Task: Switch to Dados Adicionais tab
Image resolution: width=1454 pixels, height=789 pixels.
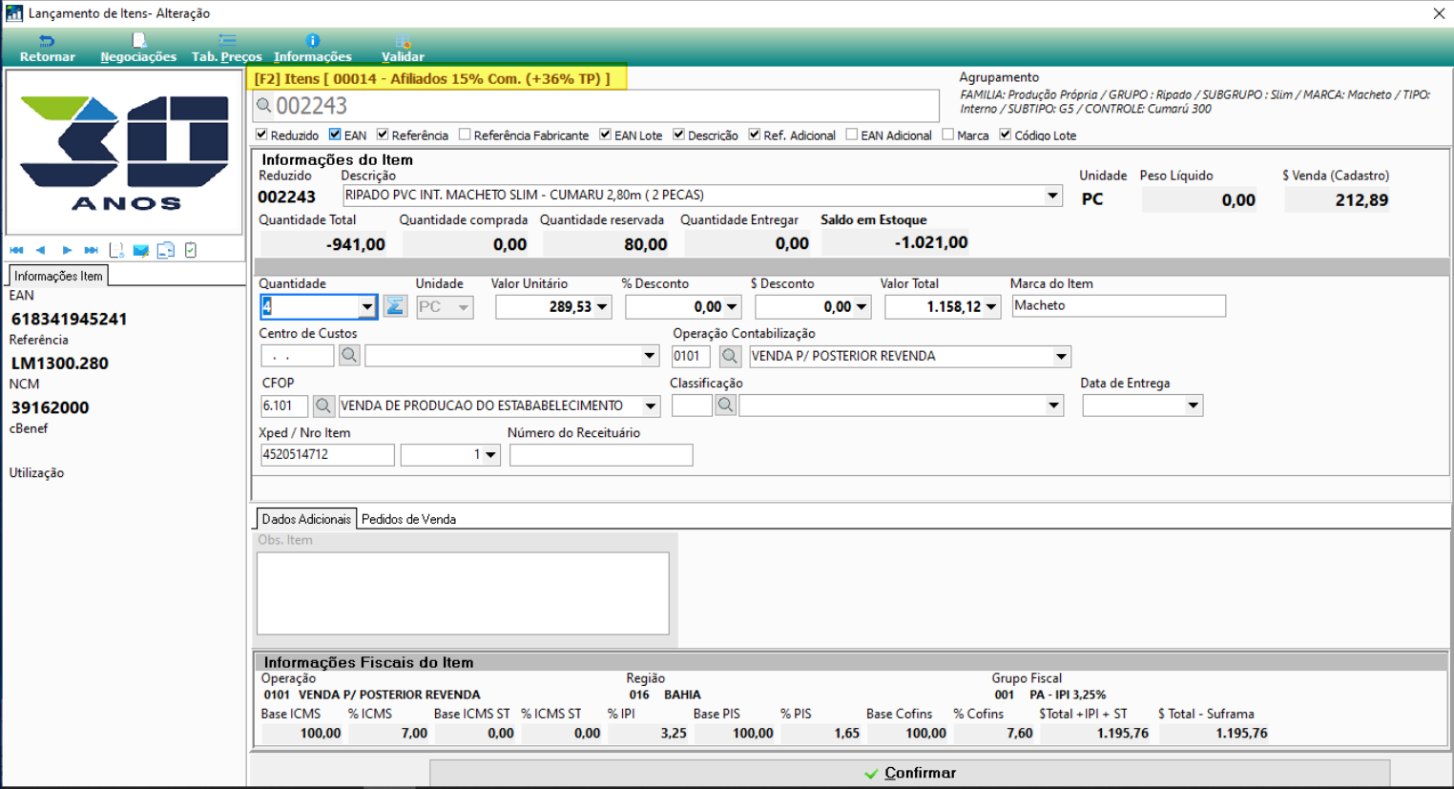Action: coord(306,519)
